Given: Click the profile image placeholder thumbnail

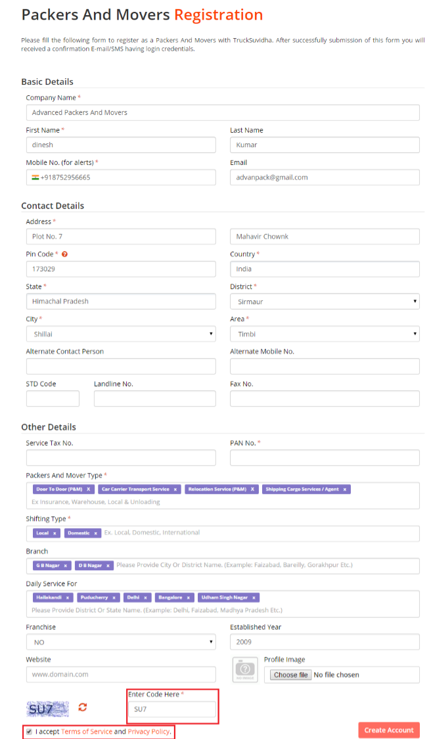Looking at the screenshot, I should click(245, 669).
